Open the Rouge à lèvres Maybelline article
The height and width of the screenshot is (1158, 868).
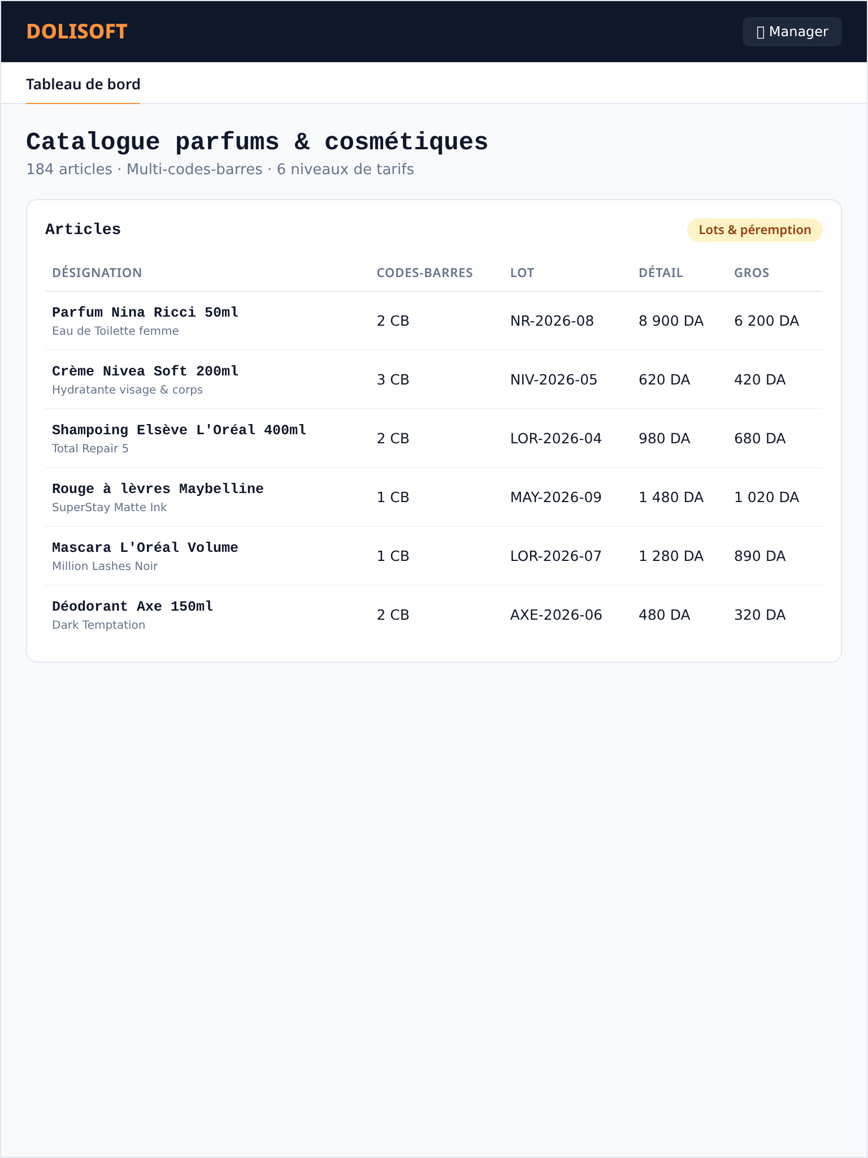pyautogui.click(x=158, y=489)
